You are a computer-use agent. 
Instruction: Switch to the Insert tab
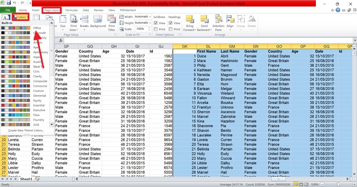click(x=36, y=10)
